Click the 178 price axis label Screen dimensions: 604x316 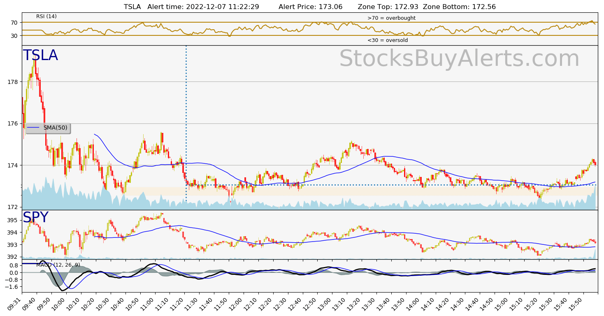[13, 82]
